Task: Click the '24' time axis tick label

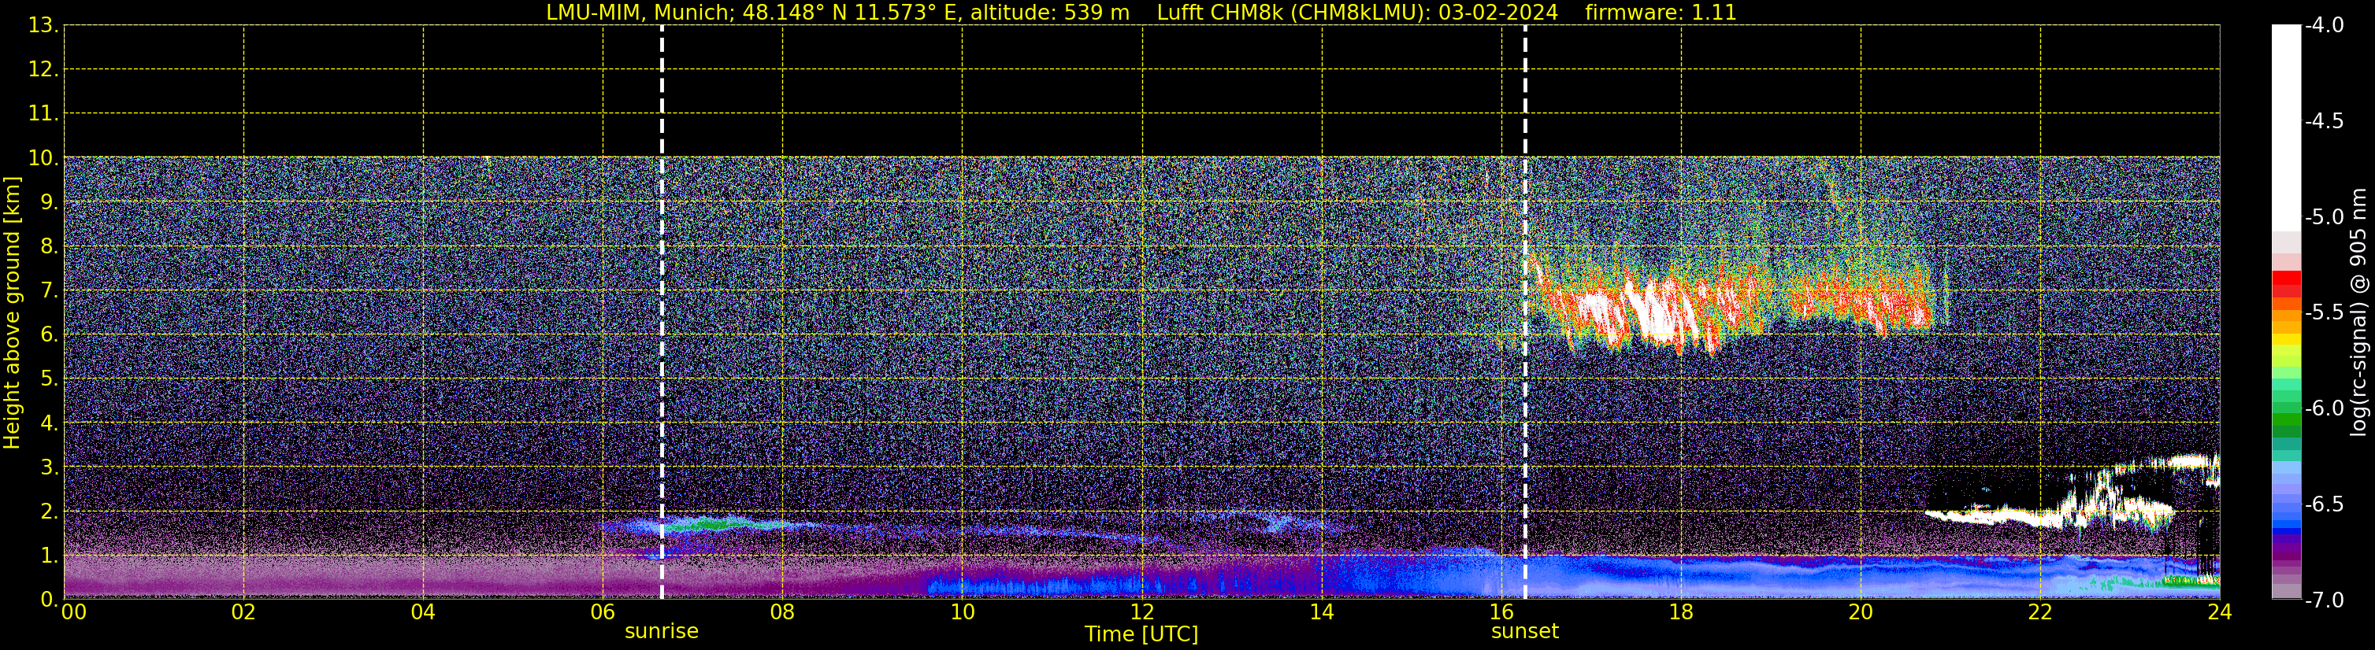Action: [2220, 612]
